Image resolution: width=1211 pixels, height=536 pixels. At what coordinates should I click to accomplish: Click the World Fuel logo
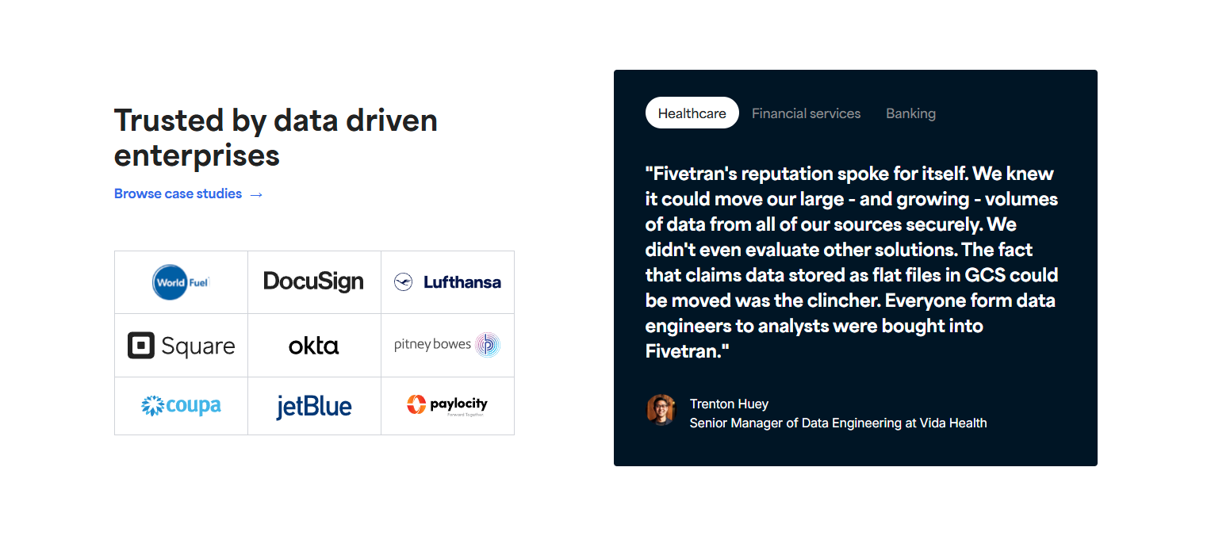point(181,281)
